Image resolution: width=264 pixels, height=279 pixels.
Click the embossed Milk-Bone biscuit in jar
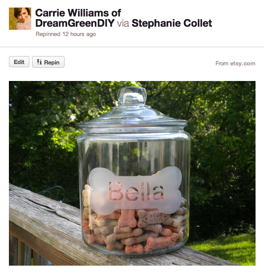click(154, 219)
